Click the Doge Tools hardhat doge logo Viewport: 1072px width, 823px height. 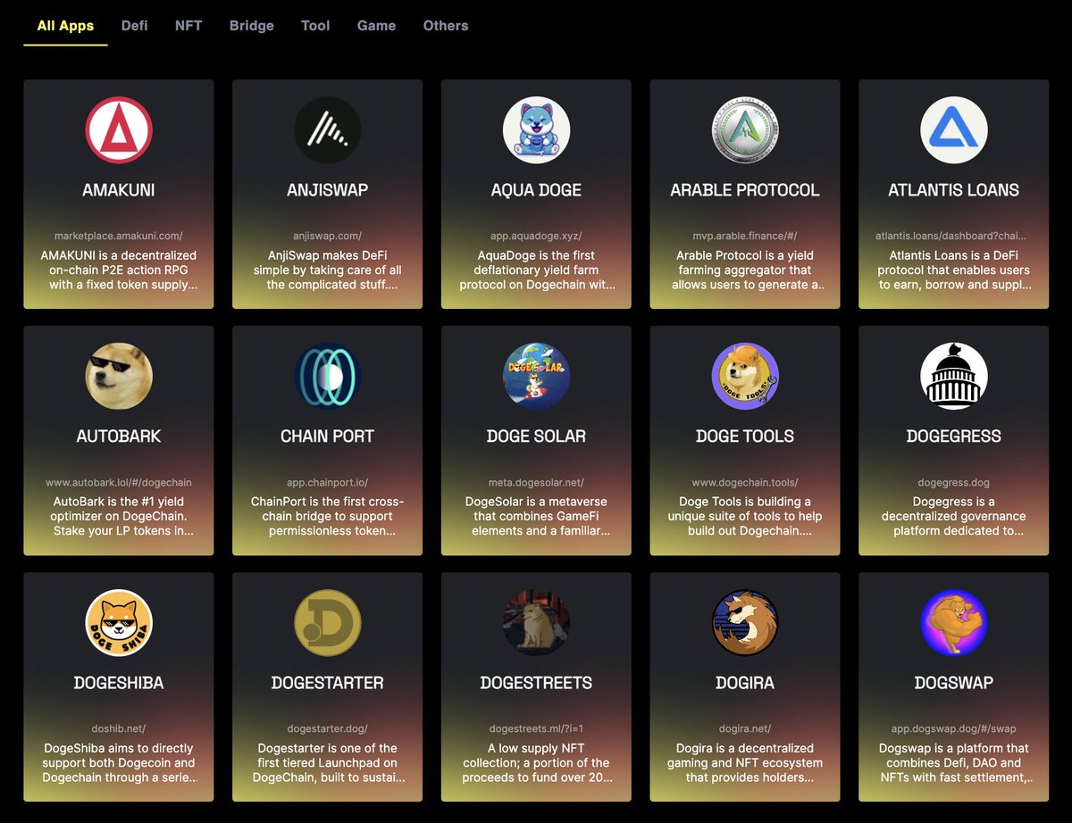pos(745,377)
